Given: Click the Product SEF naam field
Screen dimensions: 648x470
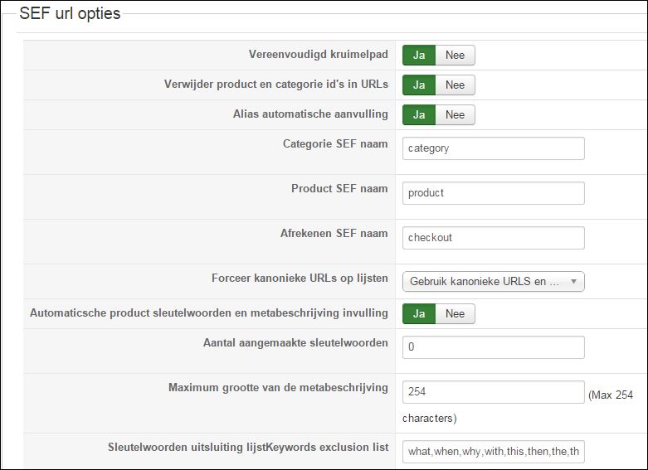Looking at the screenshot, I should pos(493,193).
